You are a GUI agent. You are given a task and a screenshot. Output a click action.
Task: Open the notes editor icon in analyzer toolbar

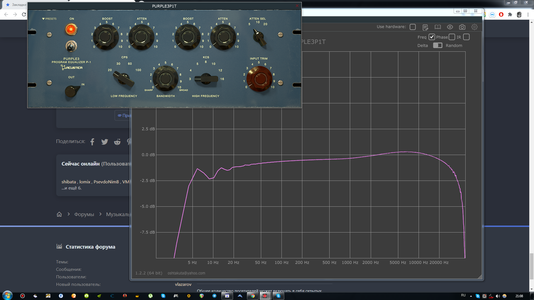425,27
